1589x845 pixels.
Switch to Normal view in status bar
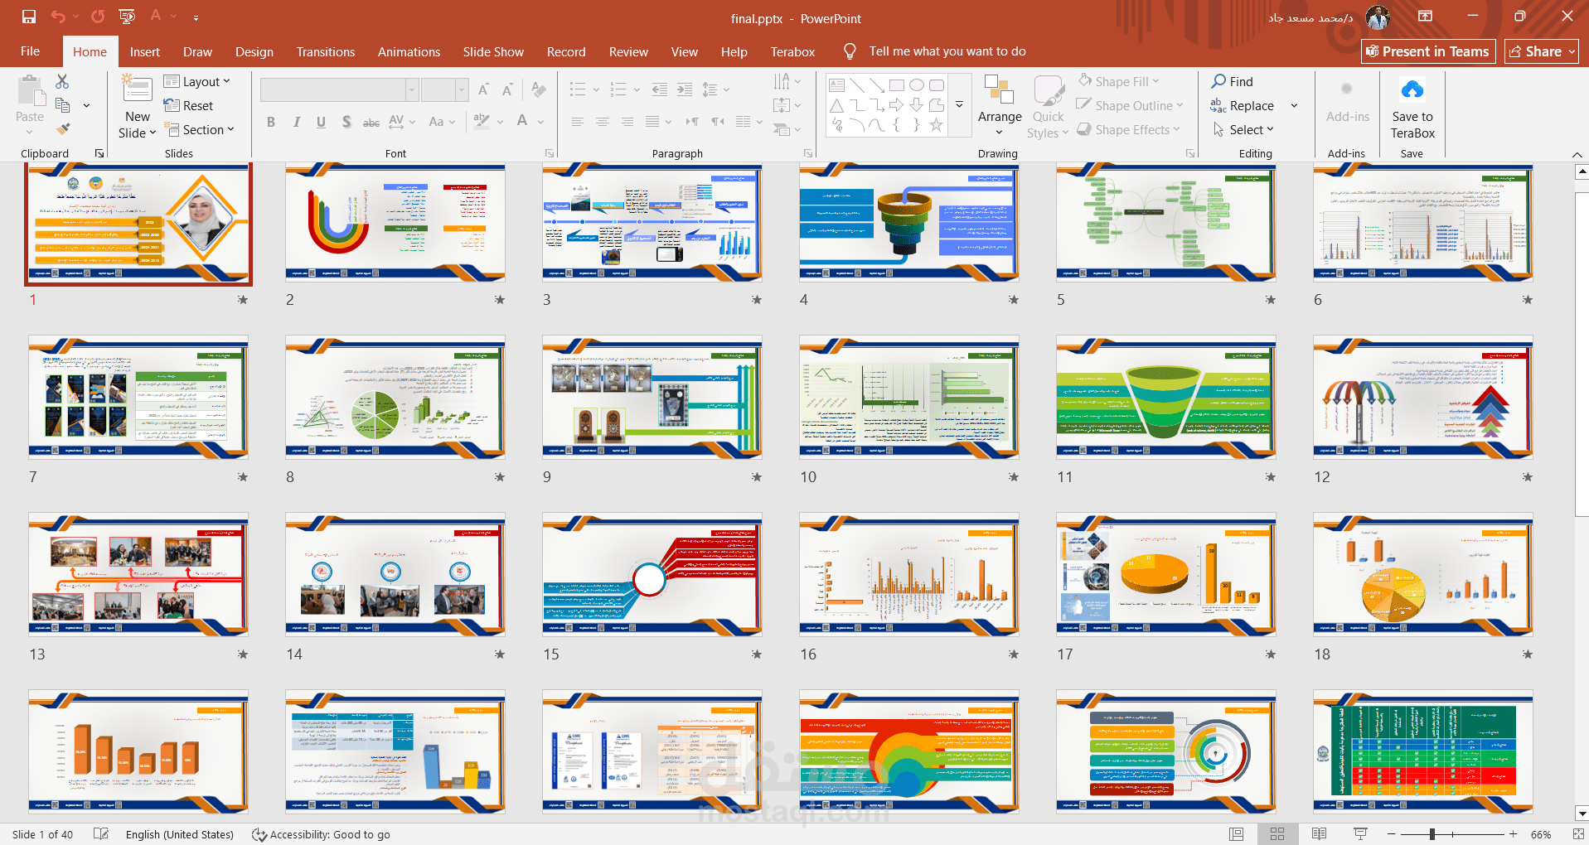point(1236,834)
